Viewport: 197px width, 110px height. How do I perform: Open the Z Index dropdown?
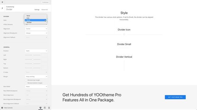(36, 72)
